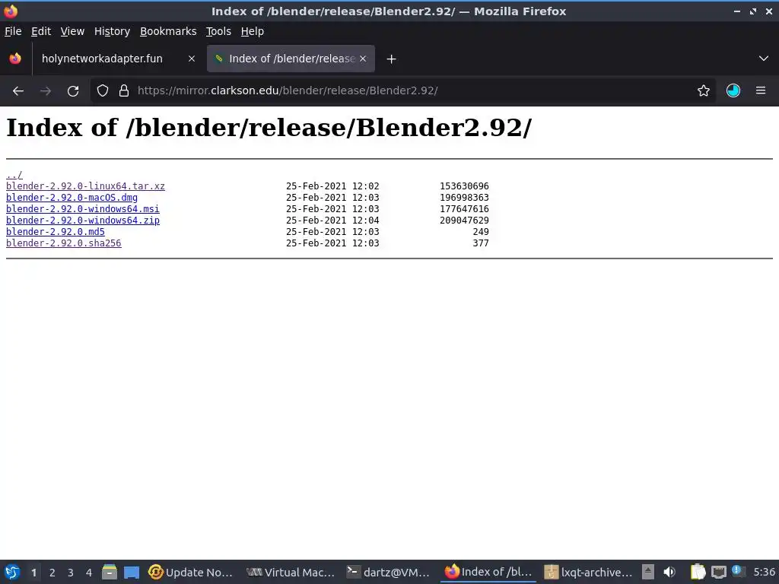Click file size 377 in sha256 row
Viewport: 779px width, 584px height.
click(x=481, y=243)
